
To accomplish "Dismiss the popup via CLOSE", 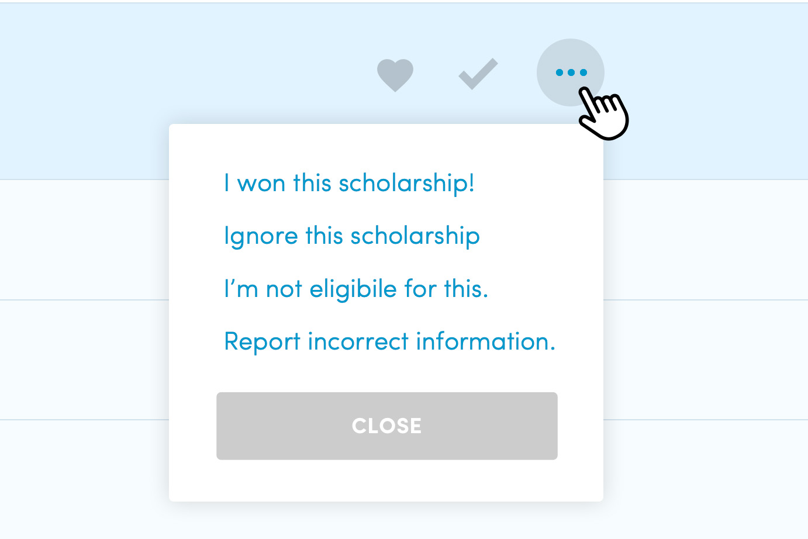I will [x=386, y=426].
